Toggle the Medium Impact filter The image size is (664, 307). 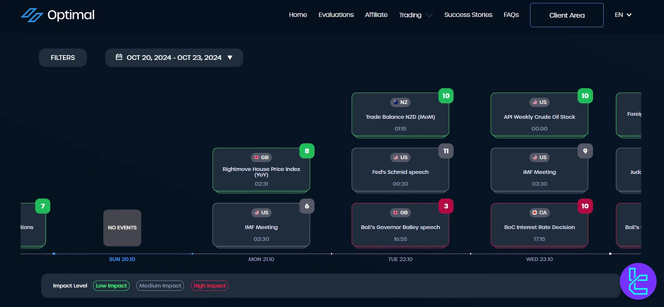pos(160,286)
